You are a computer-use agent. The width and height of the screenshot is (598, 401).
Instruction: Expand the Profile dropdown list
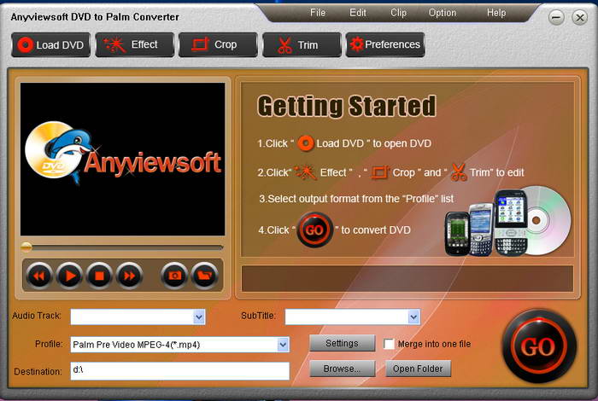pos(283,345)
